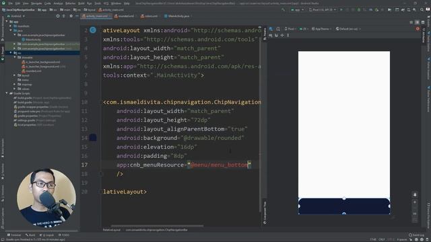Screen dimensions: 431x242
Task: Click the locate-in-project target icon
Action: (x=58, y=16)
